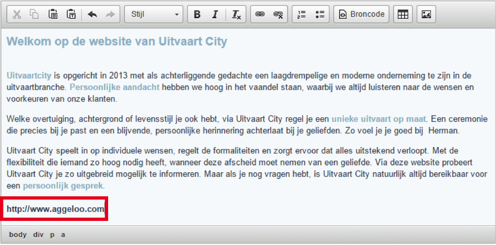The width and height of the screenshot is (496, 245).
Task: Click the unieke uitvaart op maat link
Action: pyautogui.click(x=379, y=119)
